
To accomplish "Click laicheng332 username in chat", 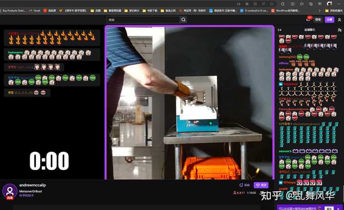I will click(x=287, y=57).
